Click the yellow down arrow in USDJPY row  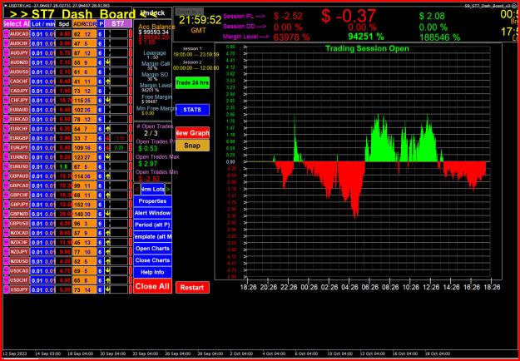[x=108, y=289]
